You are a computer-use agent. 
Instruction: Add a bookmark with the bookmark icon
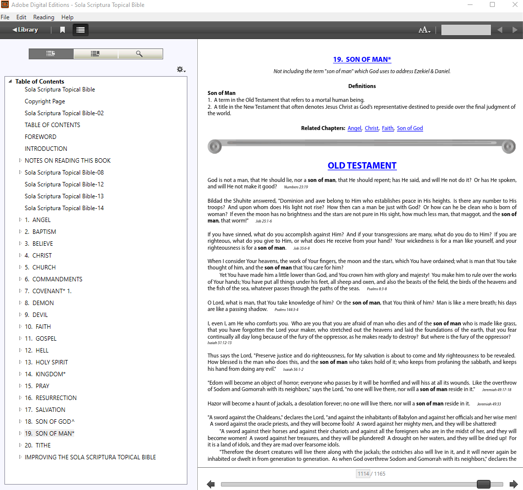coord(62,30)
